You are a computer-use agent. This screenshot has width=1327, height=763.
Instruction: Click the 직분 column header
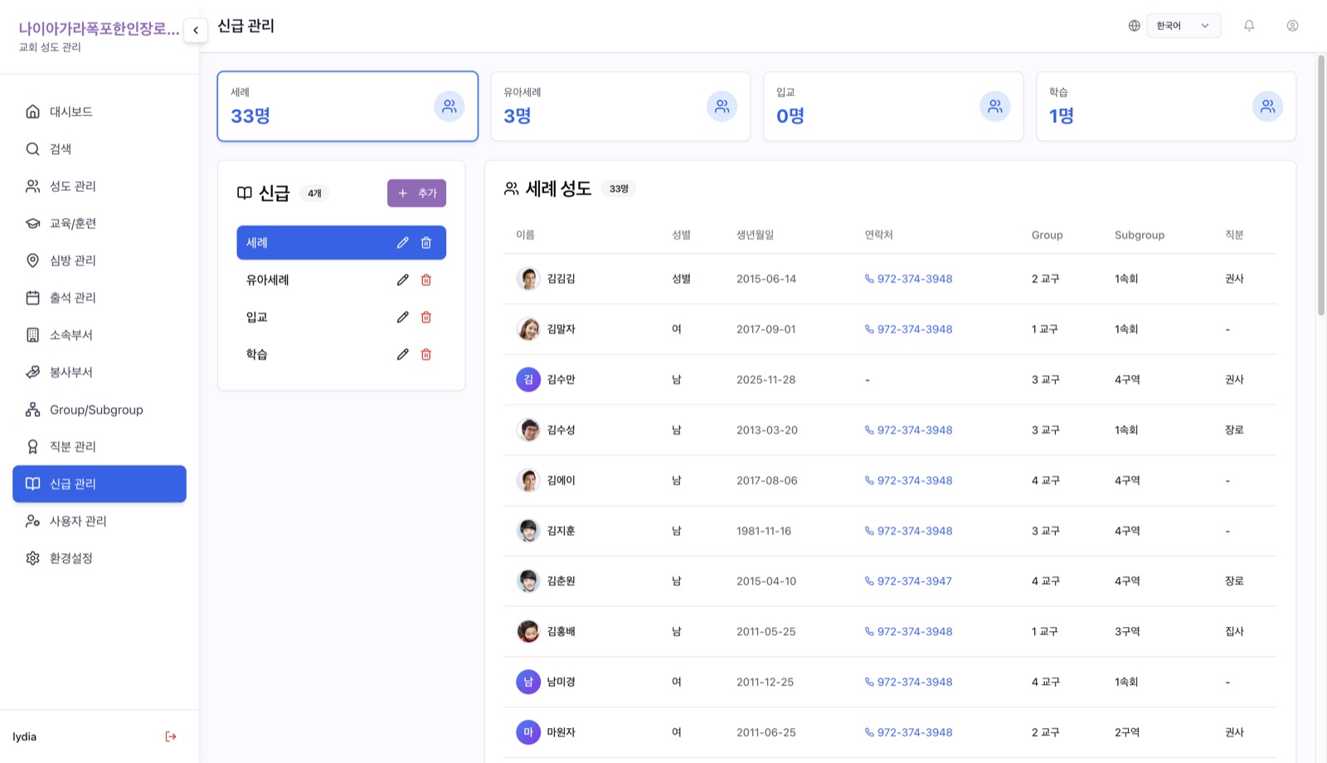click(x=1234, y=235)
